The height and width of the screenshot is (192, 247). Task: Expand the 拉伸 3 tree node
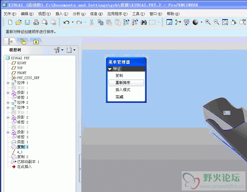pyautogui.click(x=8, y=107)
